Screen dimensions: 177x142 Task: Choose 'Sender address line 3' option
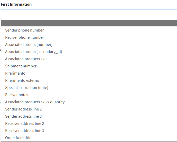coord(24,116)
